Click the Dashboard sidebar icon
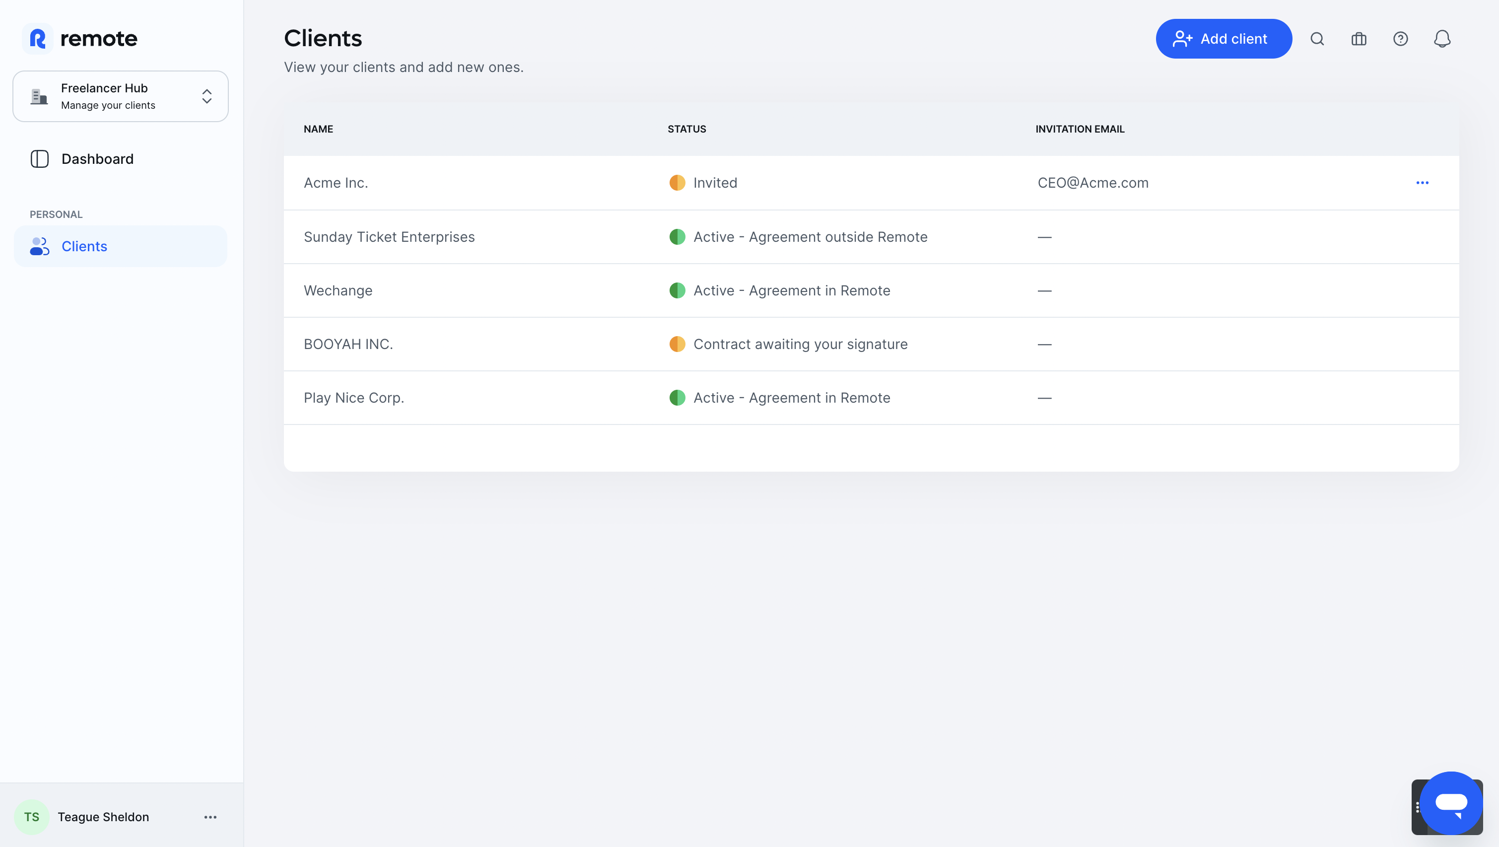This screenshot has width=1499, height=847. tap(40, 159)
